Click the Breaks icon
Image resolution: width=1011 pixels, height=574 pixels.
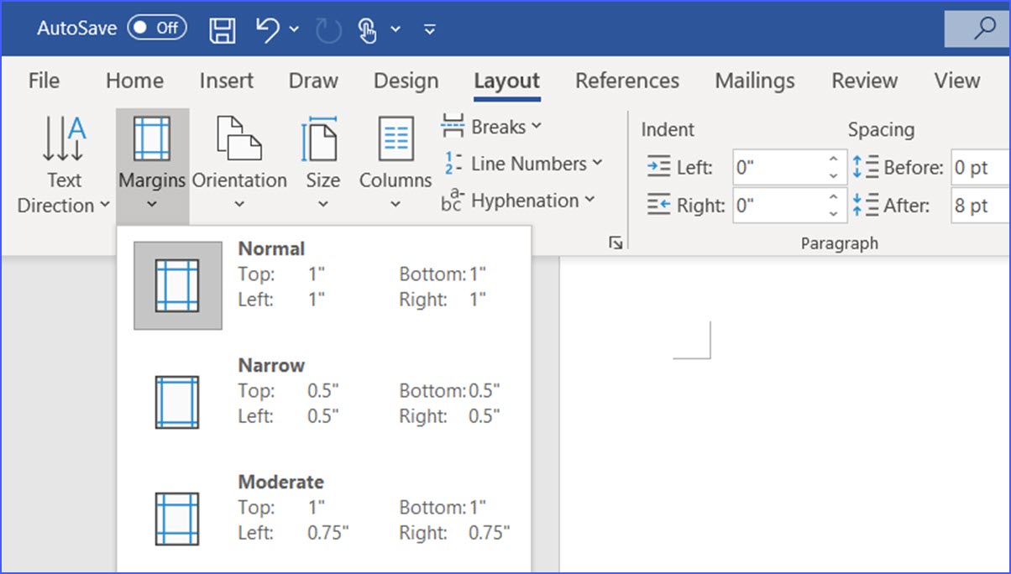point(453,125)
